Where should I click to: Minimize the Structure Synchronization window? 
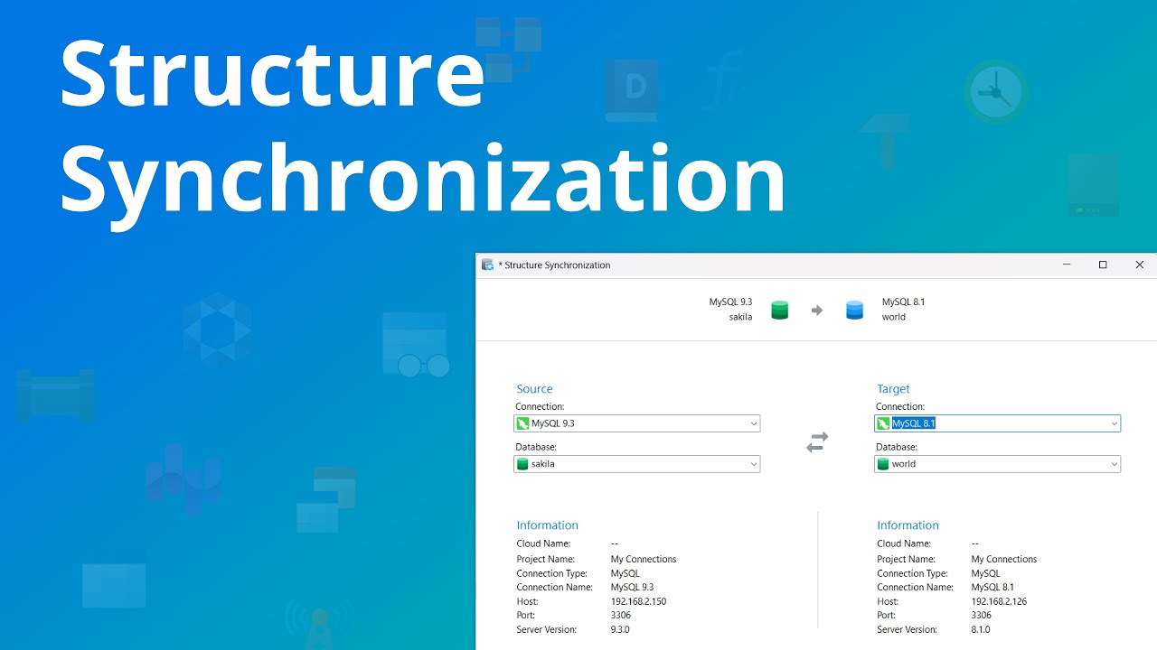coord(1067,265)
